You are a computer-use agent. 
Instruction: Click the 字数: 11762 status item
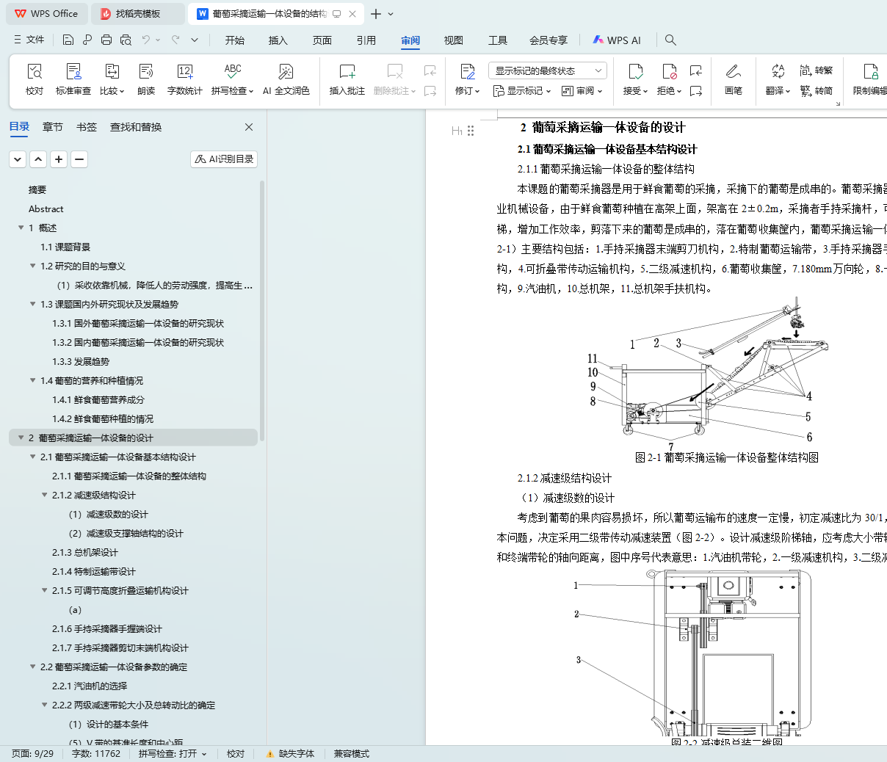[x=96, y=754]
